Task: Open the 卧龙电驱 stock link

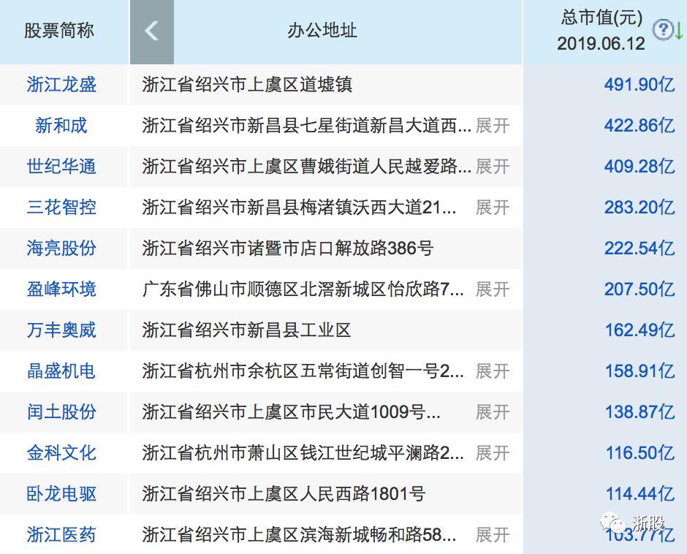Action: click(x=61, y=494)
